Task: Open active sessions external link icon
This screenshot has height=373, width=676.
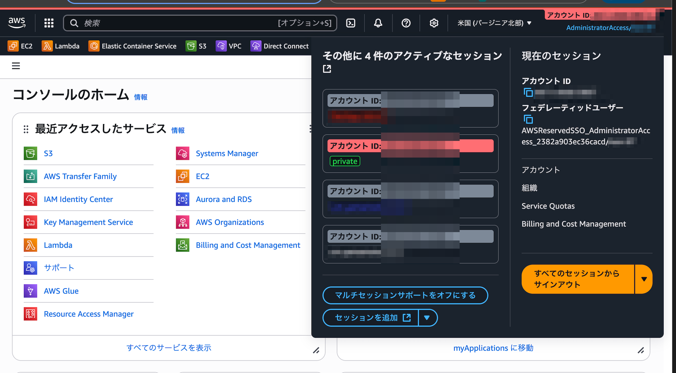Action: [x=327, y=69]
